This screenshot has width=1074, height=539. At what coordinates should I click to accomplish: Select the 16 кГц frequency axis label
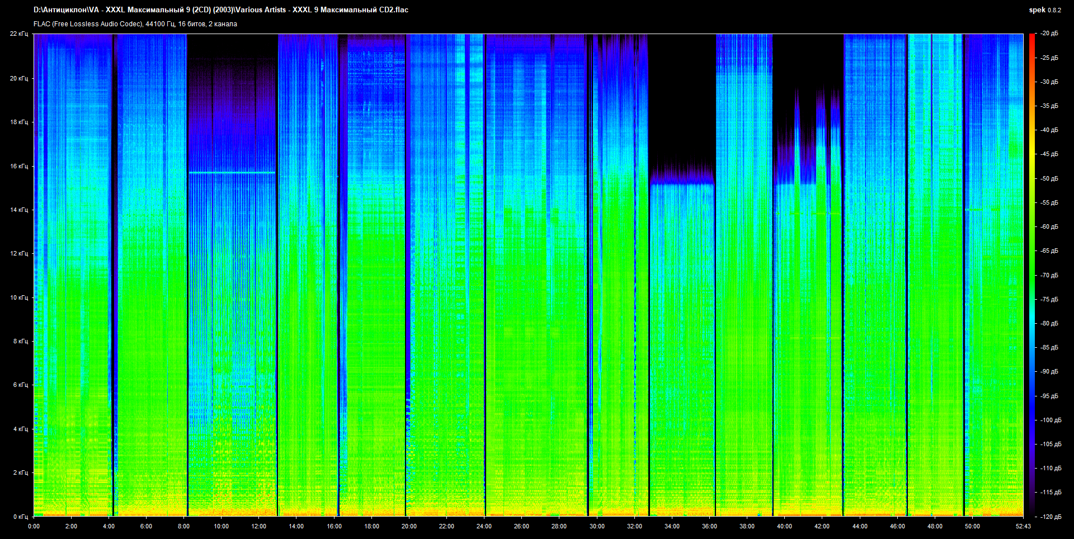(19, 166)
